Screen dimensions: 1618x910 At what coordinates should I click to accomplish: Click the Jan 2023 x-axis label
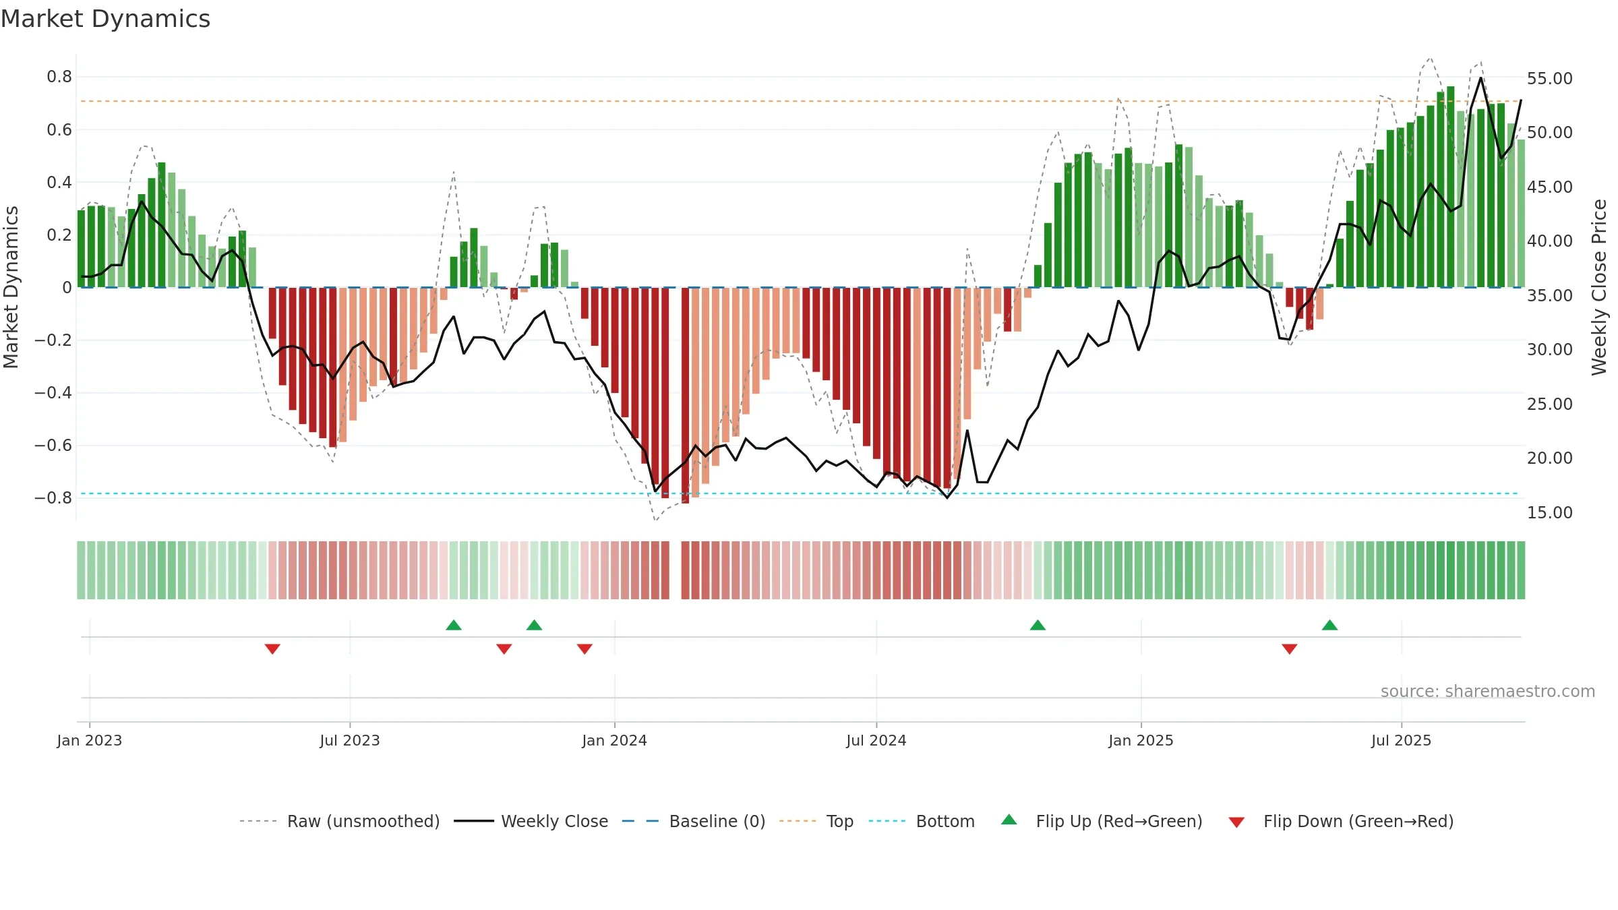90,741
